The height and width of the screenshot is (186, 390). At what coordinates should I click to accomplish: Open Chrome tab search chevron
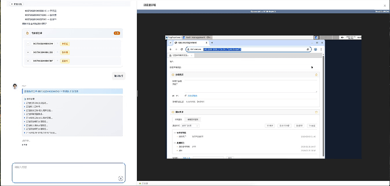pos(170,42)
